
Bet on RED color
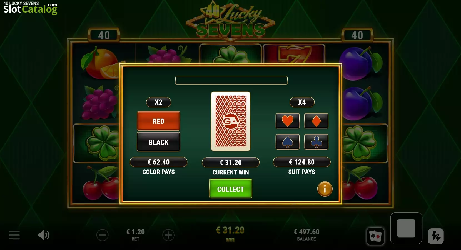[x=158, y=121]
